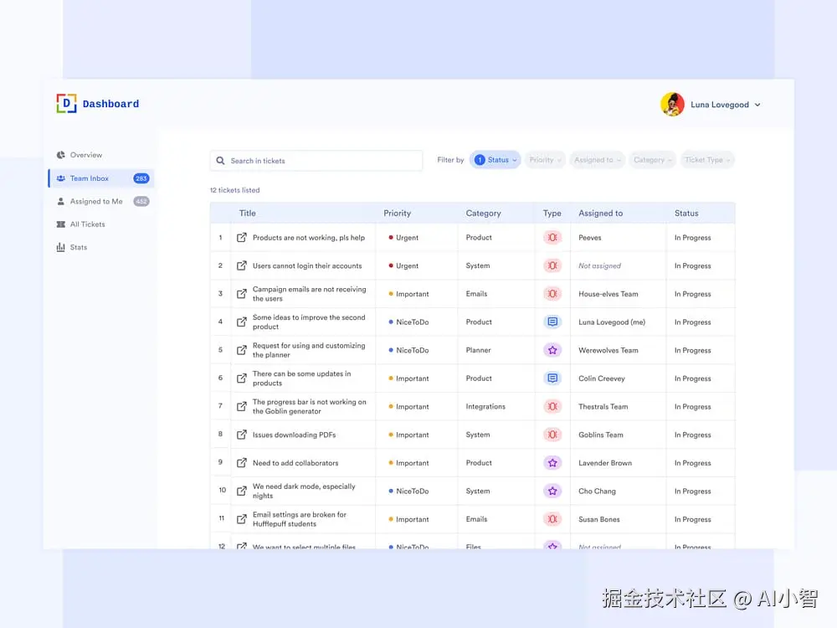The height and width of the screenshot is (628, 837).
Task: Expand the Luna Lovegood user menu
Action: [757, 105]
